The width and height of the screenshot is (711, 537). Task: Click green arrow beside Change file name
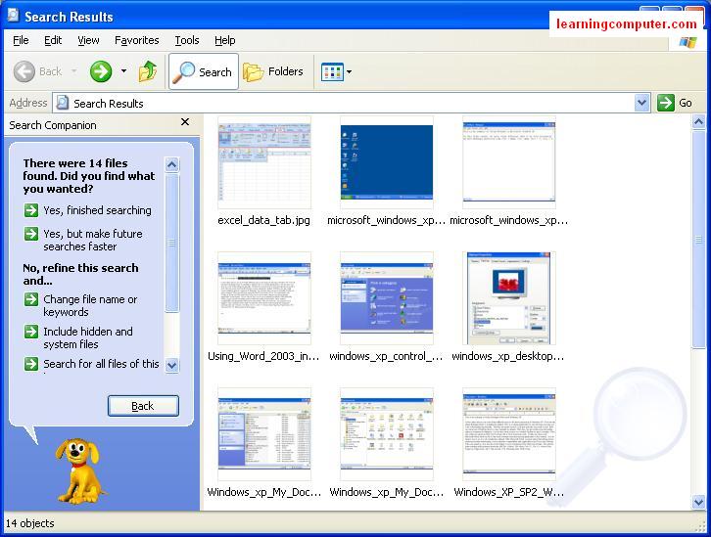coord(31,299)
